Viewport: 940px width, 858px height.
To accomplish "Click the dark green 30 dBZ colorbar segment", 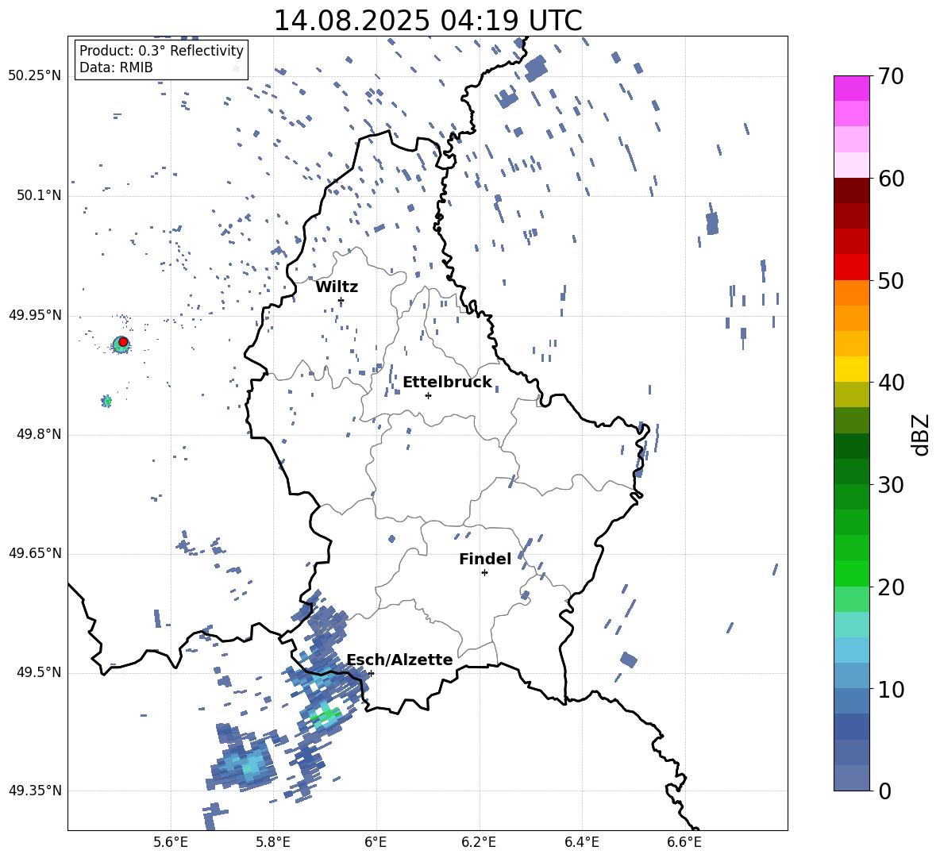I will (851, 471).
